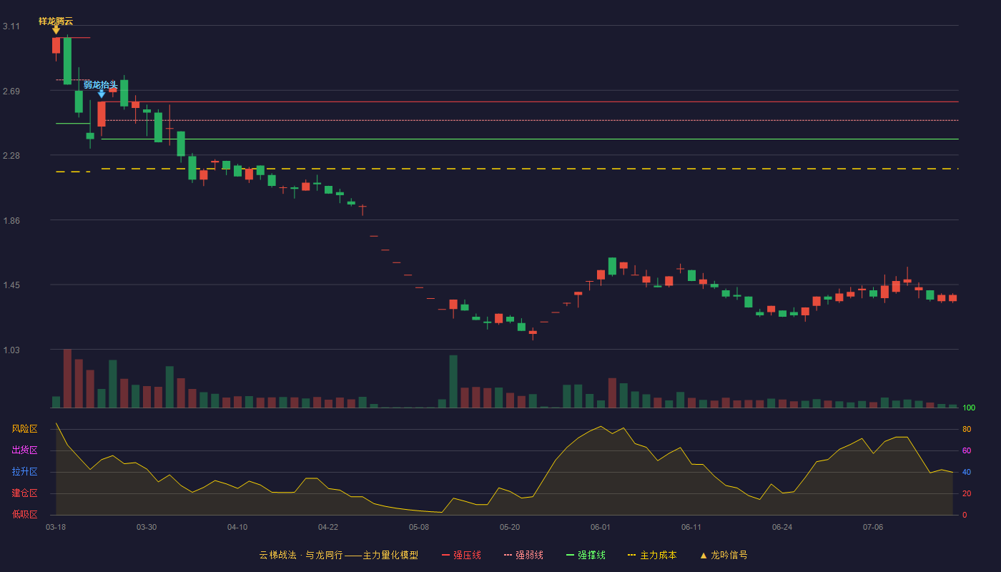
Task: Click the 拉升区 zone label
Action: (x=24, y=472)
